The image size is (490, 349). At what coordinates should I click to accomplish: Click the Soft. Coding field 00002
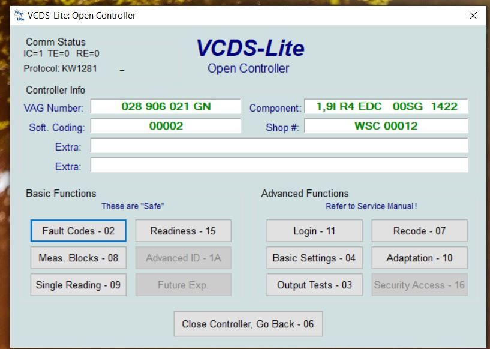(x=166, y=126)
